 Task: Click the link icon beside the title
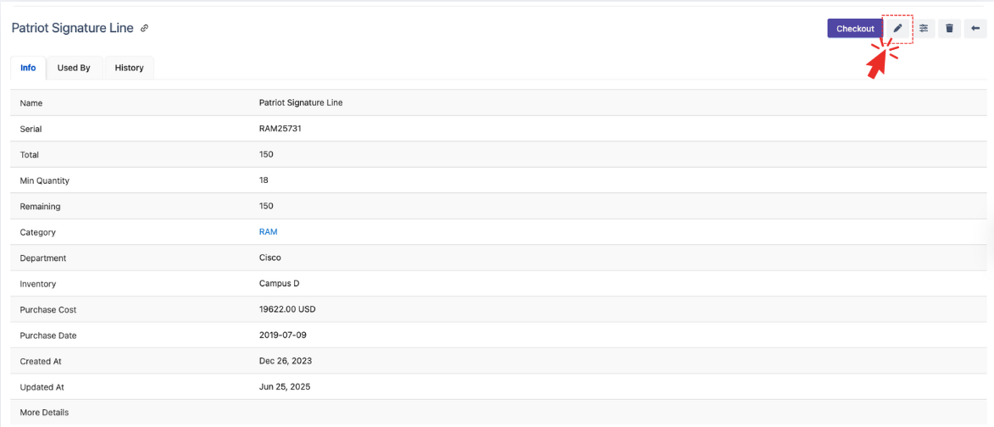145,28
